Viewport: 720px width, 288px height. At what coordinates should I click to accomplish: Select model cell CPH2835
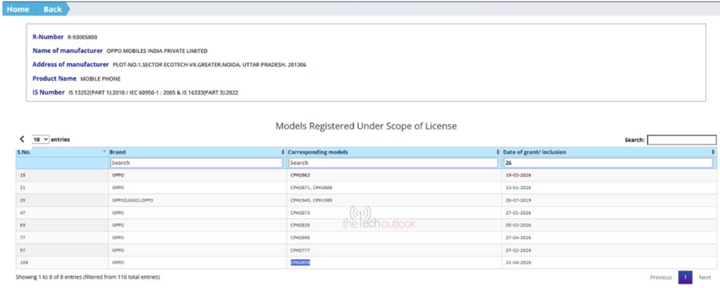[x=301, y=225]
